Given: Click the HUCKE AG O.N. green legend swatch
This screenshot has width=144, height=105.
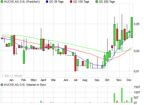Looking at the screenshot, I should [x=2, y=2].
